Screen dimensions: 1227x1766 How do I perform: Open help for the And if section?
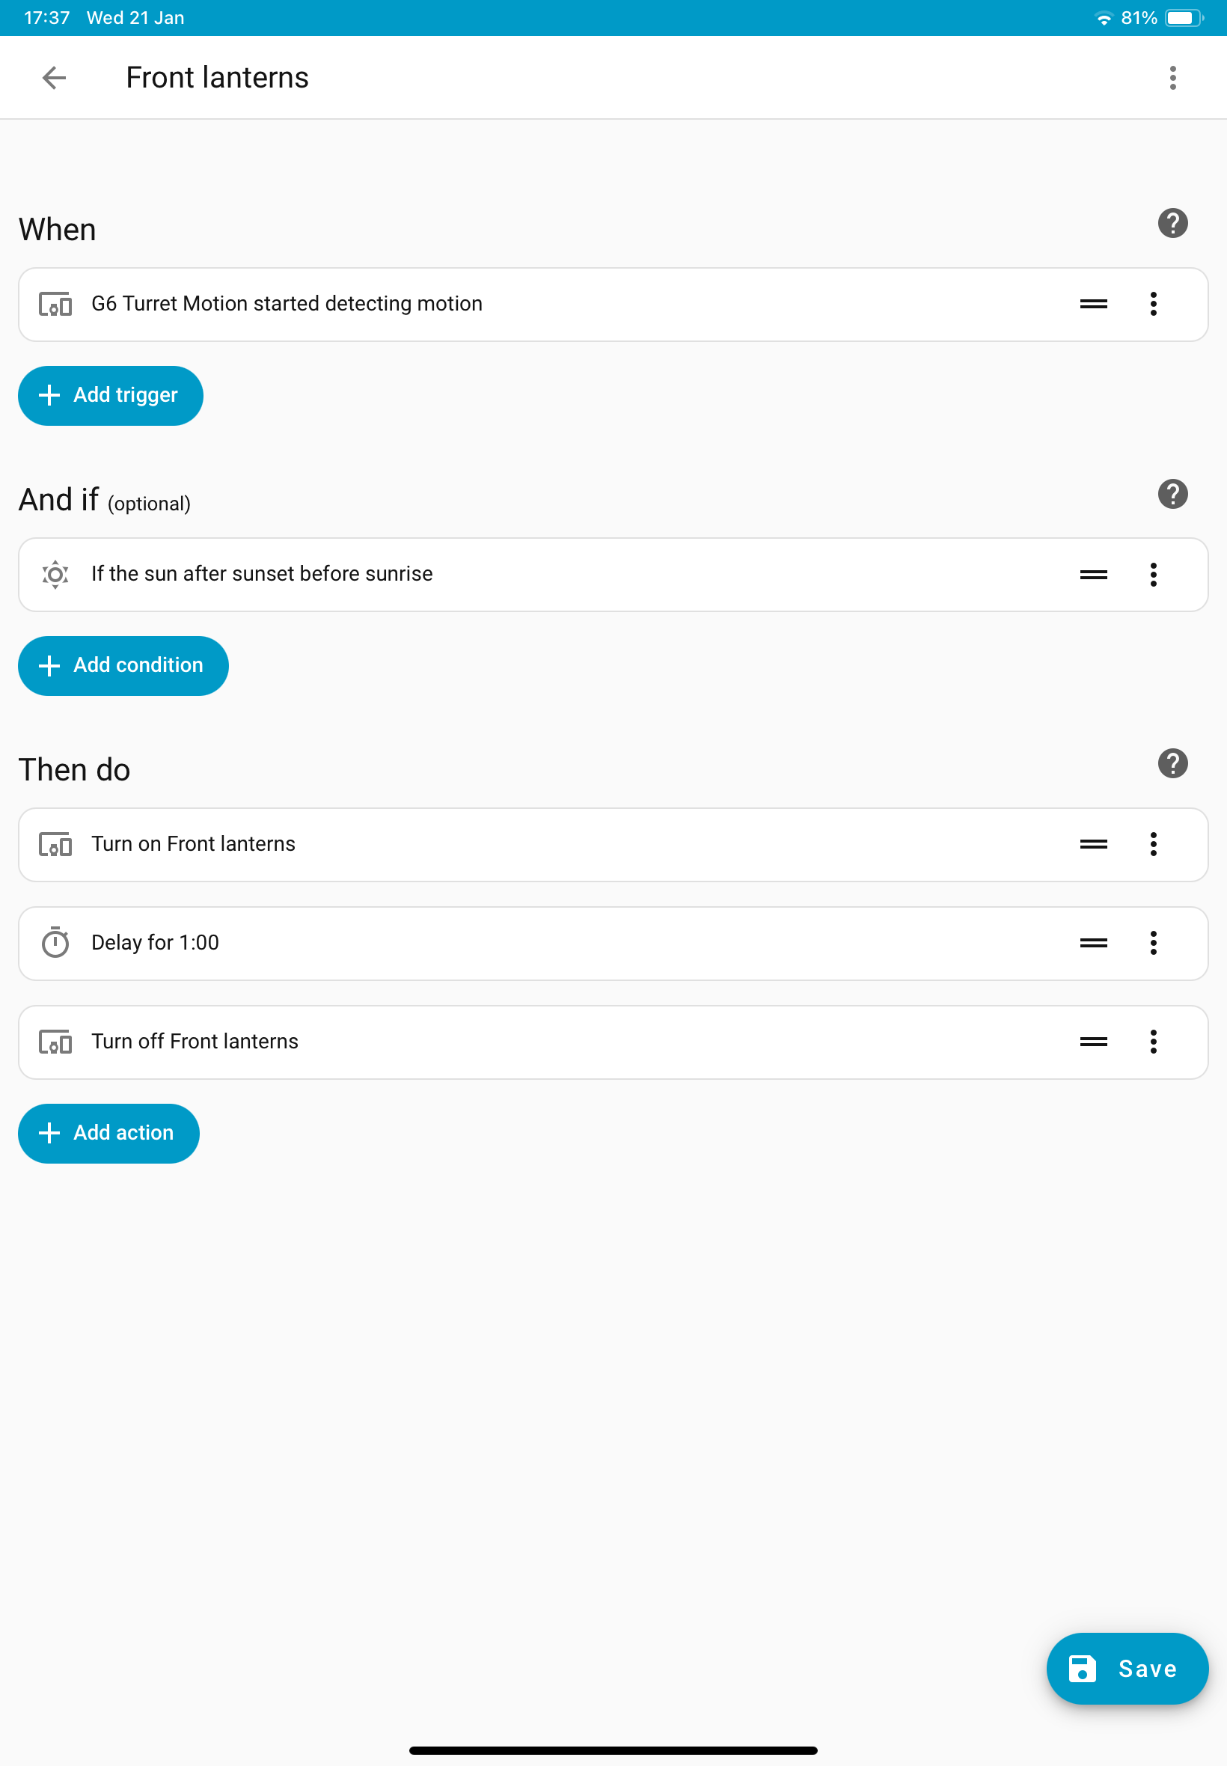[1172, 495]
